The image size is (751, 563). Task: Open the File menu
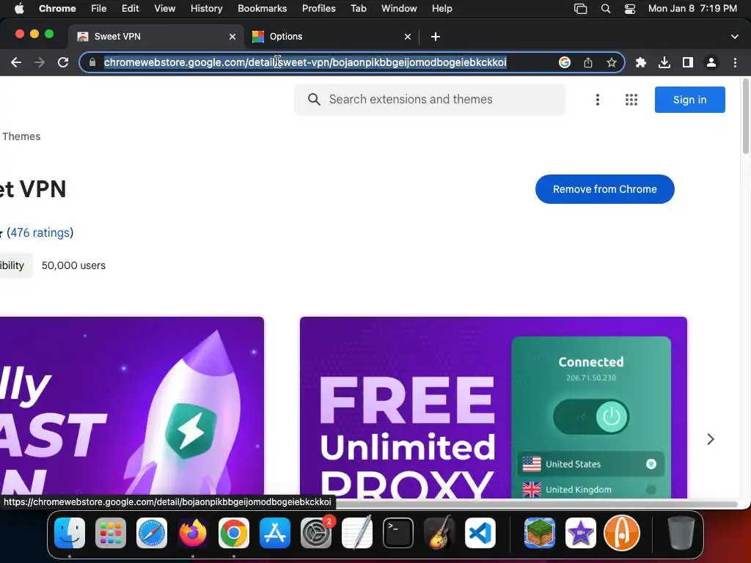click(x=99, y=9)
